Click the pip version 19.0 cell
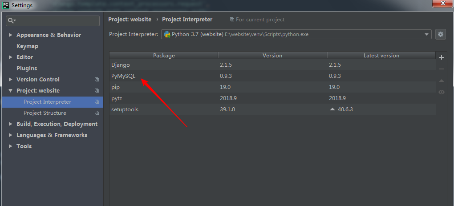The image size is (454, 206). click(x=225, y=87)
